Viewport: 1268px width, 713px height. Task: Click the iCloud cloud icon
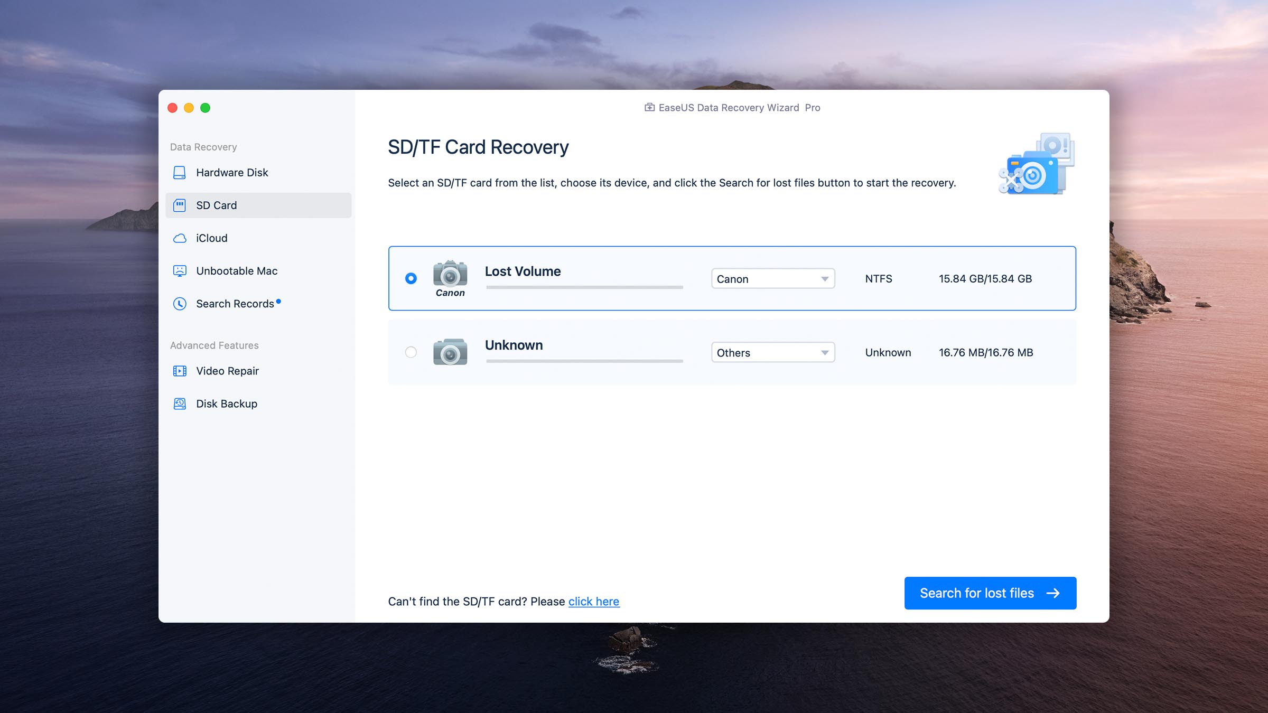180,238
